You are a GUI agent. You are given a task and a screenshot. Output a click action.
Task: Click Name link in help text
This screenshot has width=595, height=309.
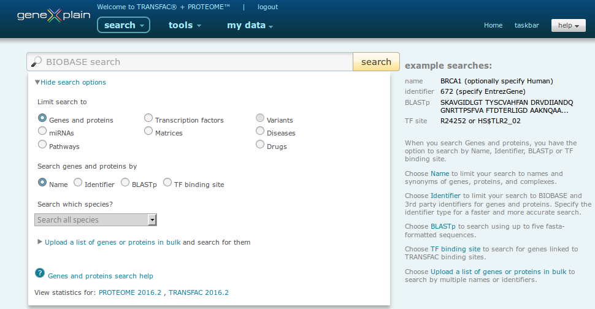(x=440, y=174)
